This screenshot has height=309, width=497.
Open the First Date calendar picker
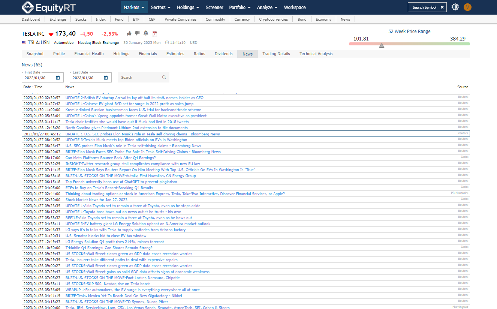[x=58, y=78]
